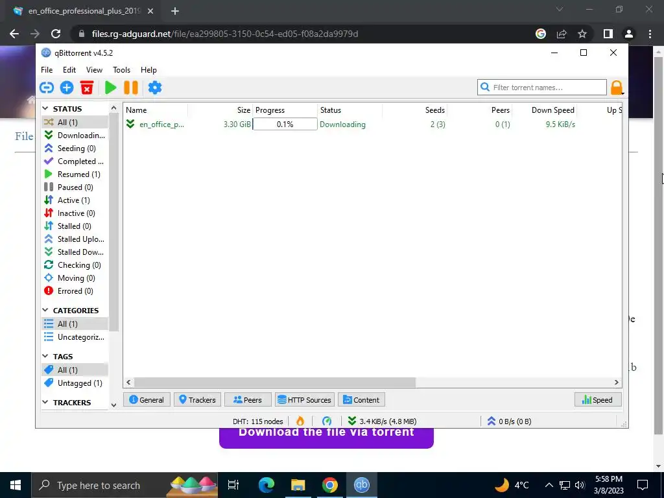Switch to the Peers tab
This screenshot has height=498, width=664.
248,399
